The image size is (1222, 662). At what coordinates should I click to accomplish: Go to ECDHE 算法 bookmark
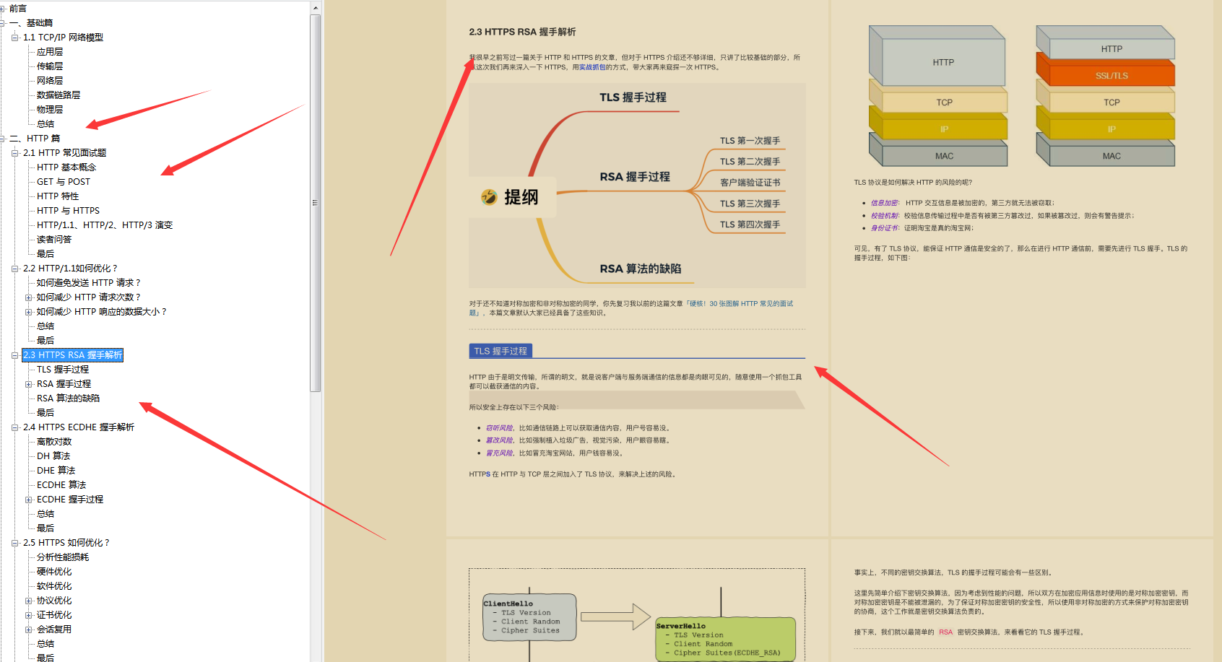[x=61, y=485]
